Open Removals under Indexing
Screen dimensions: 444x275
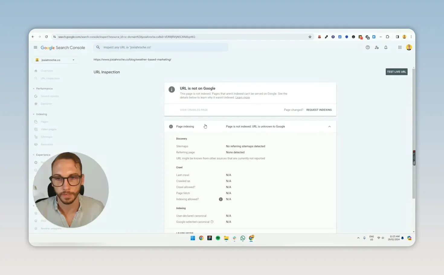point(47,144)
